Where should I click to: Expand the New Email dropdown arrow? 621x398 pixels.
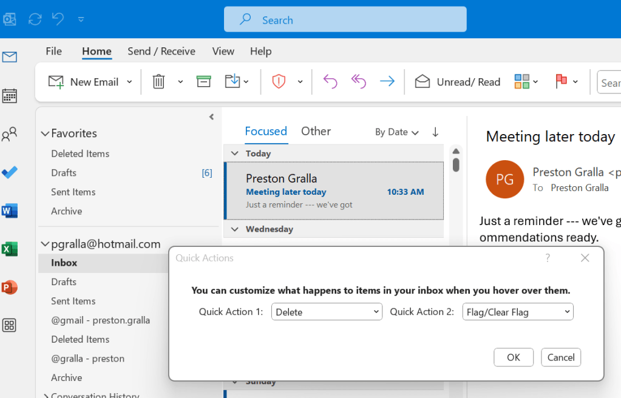coord(129,82)
